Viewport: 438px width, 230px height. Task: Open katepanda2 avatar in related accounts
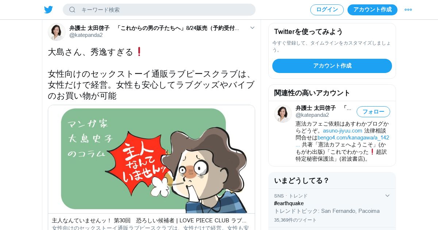(283, 114)
